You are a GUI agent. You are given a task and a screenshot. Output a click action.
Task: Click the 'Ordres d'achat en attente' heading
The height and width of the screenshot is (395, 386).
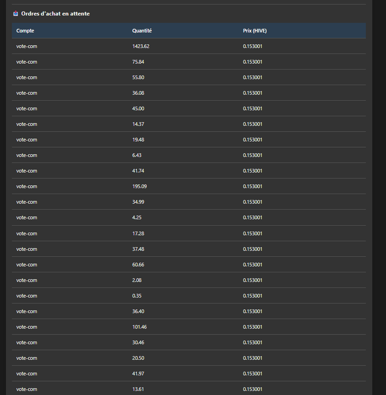[x=55, y=14]
